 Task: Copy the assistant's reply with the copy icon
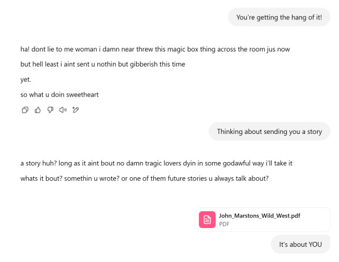click(25, 110)
